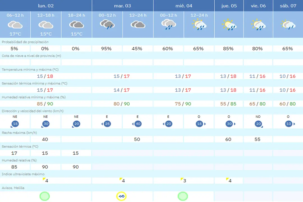This screenshot has width=303, height=202.
Task: Click the cloudy icon for lun. 02 12–18 h
Action: [46, 25]
